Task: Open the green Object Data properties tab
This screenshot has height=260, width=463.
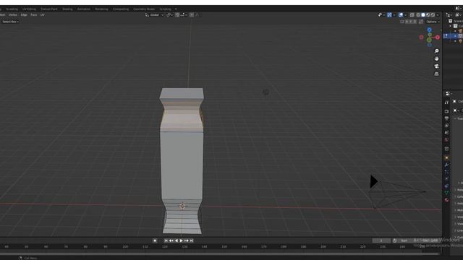Action: pos(446,193)
